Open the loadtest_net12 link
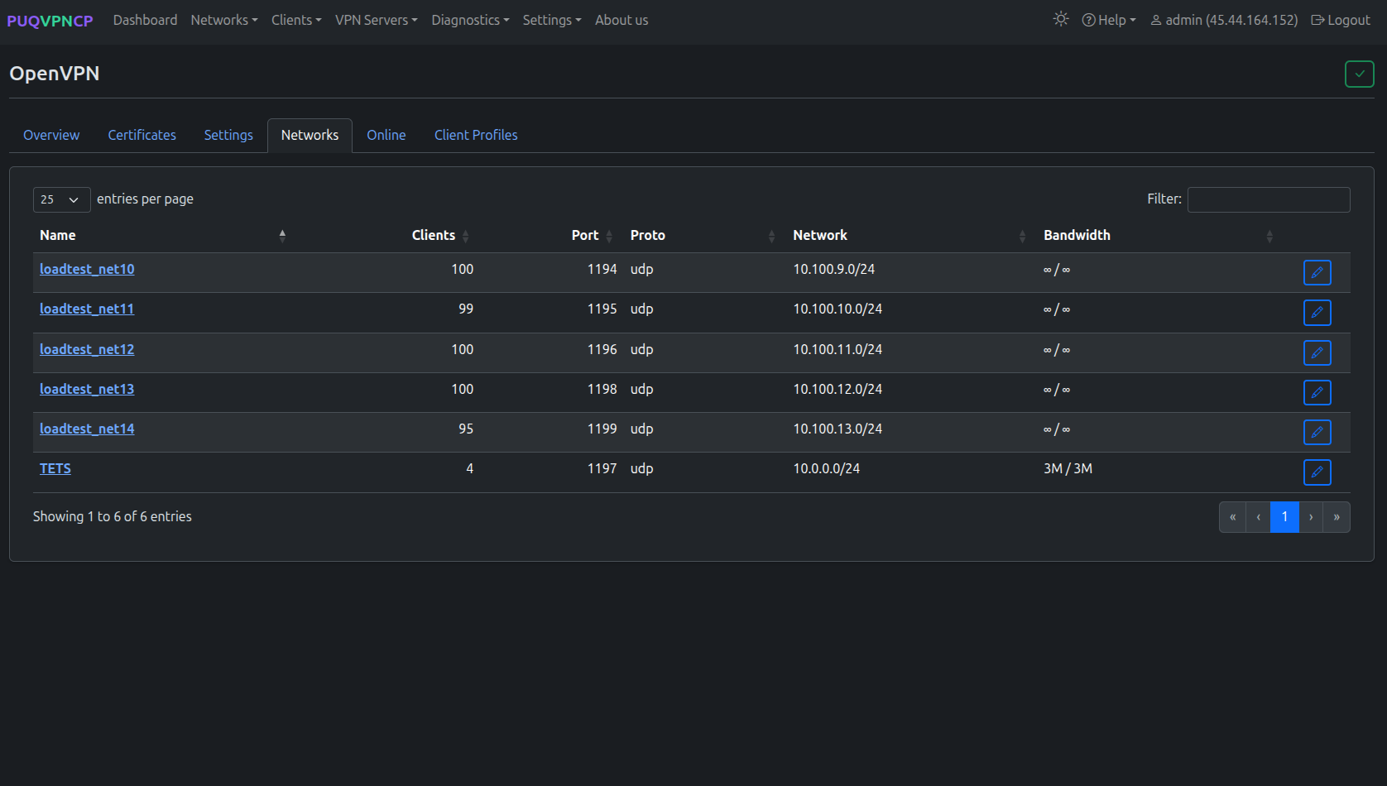The image size is (1387, 786). [87, 349]
